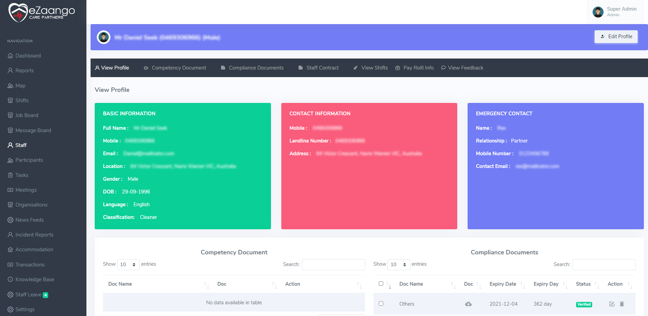Click the Super Admin avatar picture

coord(598,12)
